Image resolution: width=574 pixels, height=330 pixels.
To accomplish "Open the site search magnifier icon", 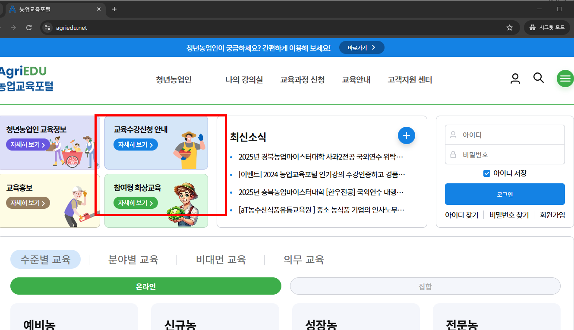I will (538, 79).
